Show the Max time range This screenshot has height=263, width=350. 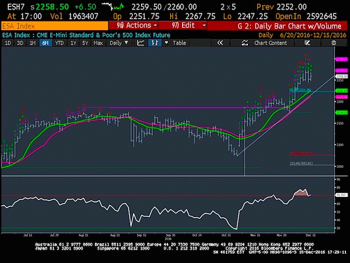(x=98, y=43)
